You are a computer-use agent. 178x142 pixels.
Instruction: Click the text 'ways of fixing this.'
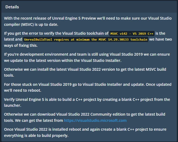pos(21,45)
